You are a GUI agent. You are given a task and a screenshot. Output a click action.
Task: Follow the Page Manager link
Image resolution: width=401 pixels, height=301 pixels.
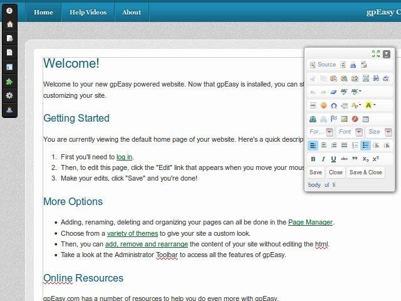point(310,222)
